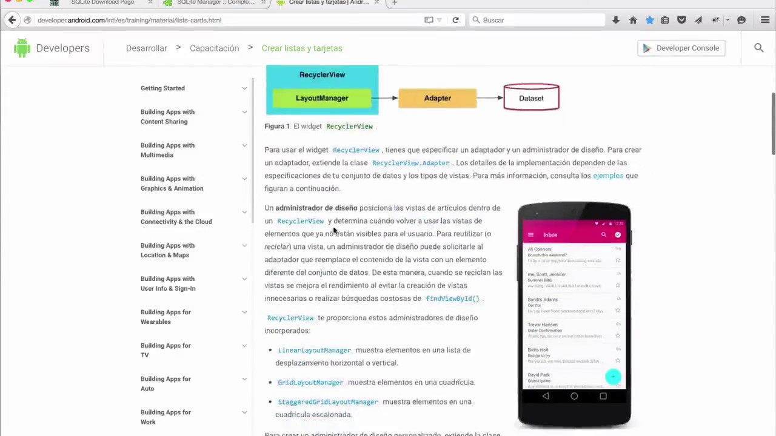
Task: Open the GridLayoutManager link
Action: click(x=310, y=382)
